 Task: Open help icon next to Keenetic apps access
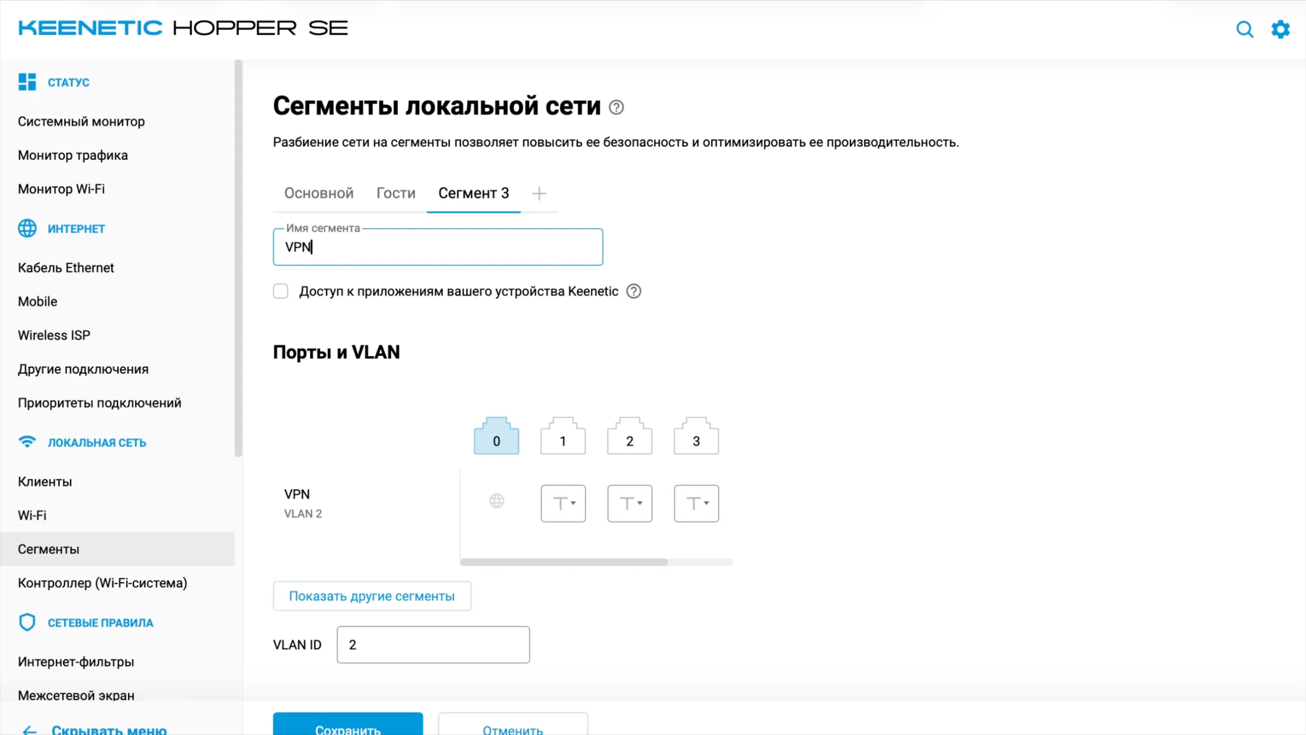(634, 291)
